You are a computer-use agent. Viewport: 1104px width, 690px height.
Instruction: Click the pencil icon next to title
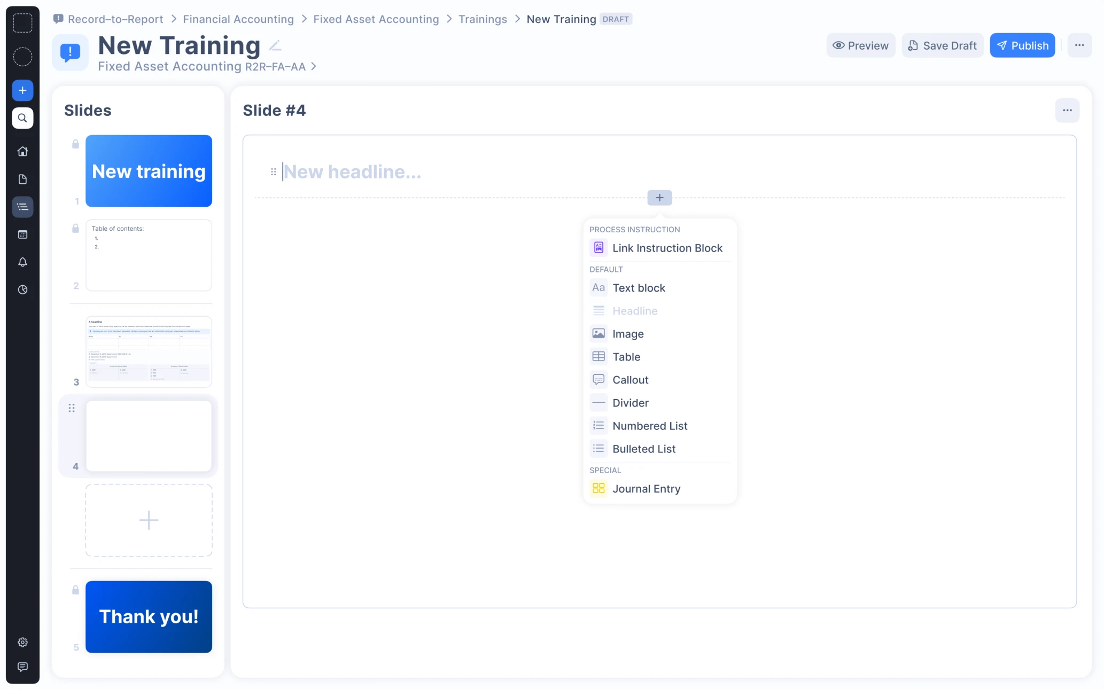(x=275, y=46)
